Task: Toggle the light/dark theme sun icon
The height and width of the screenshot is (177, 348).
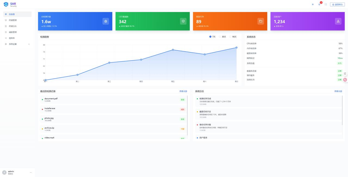Action: pos(313,4)
